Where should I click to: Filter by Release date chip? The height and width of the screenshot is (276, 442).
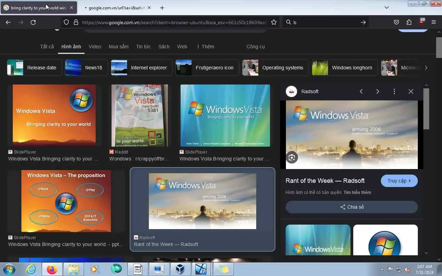[x=35, y=68]
